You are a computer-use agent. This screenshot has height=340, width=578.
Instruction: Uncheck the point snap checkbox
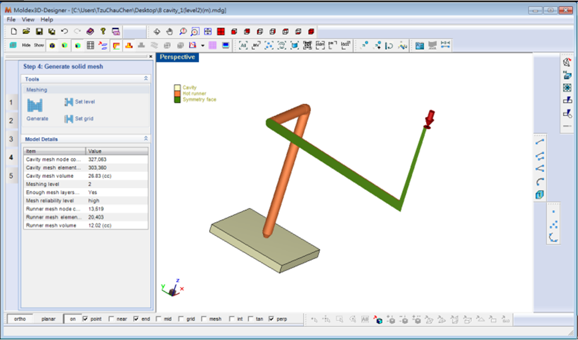pyautogui.click(x=86, y=319)
